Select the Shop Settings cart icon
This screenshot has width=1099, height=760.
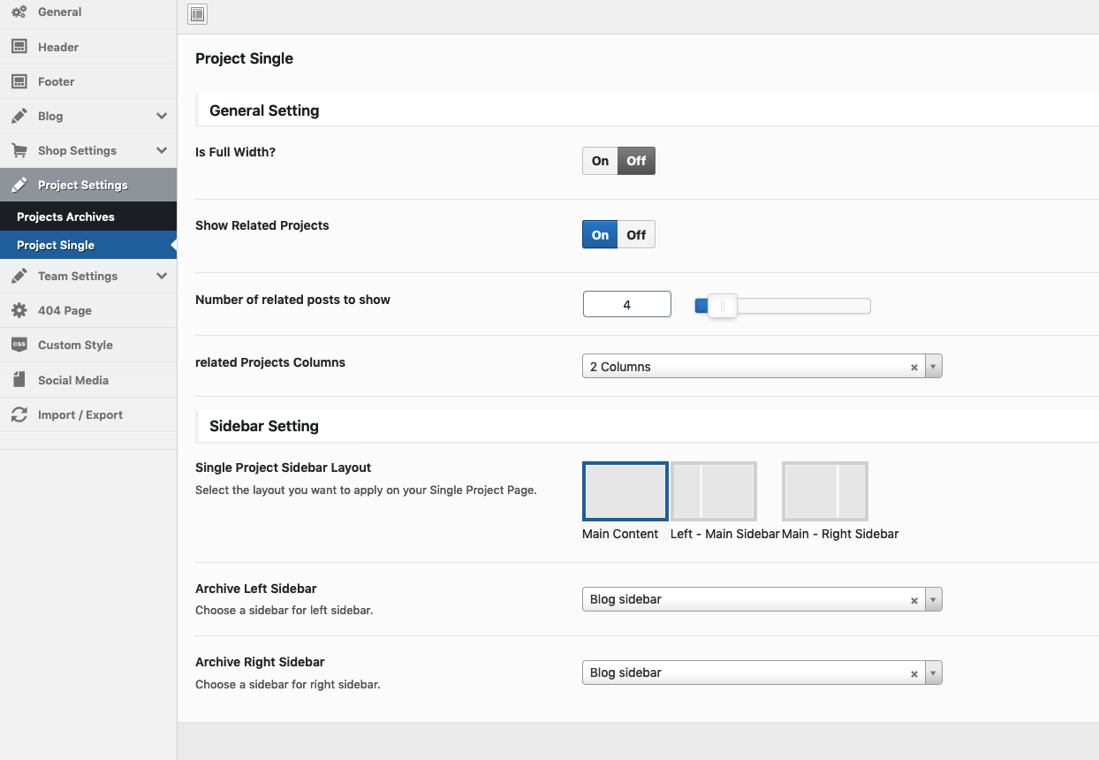[19, 150]
